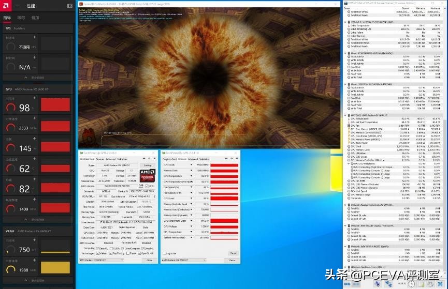Enable the Log to file checkbox
448x289 pixels.
click(x=164, y=253)
